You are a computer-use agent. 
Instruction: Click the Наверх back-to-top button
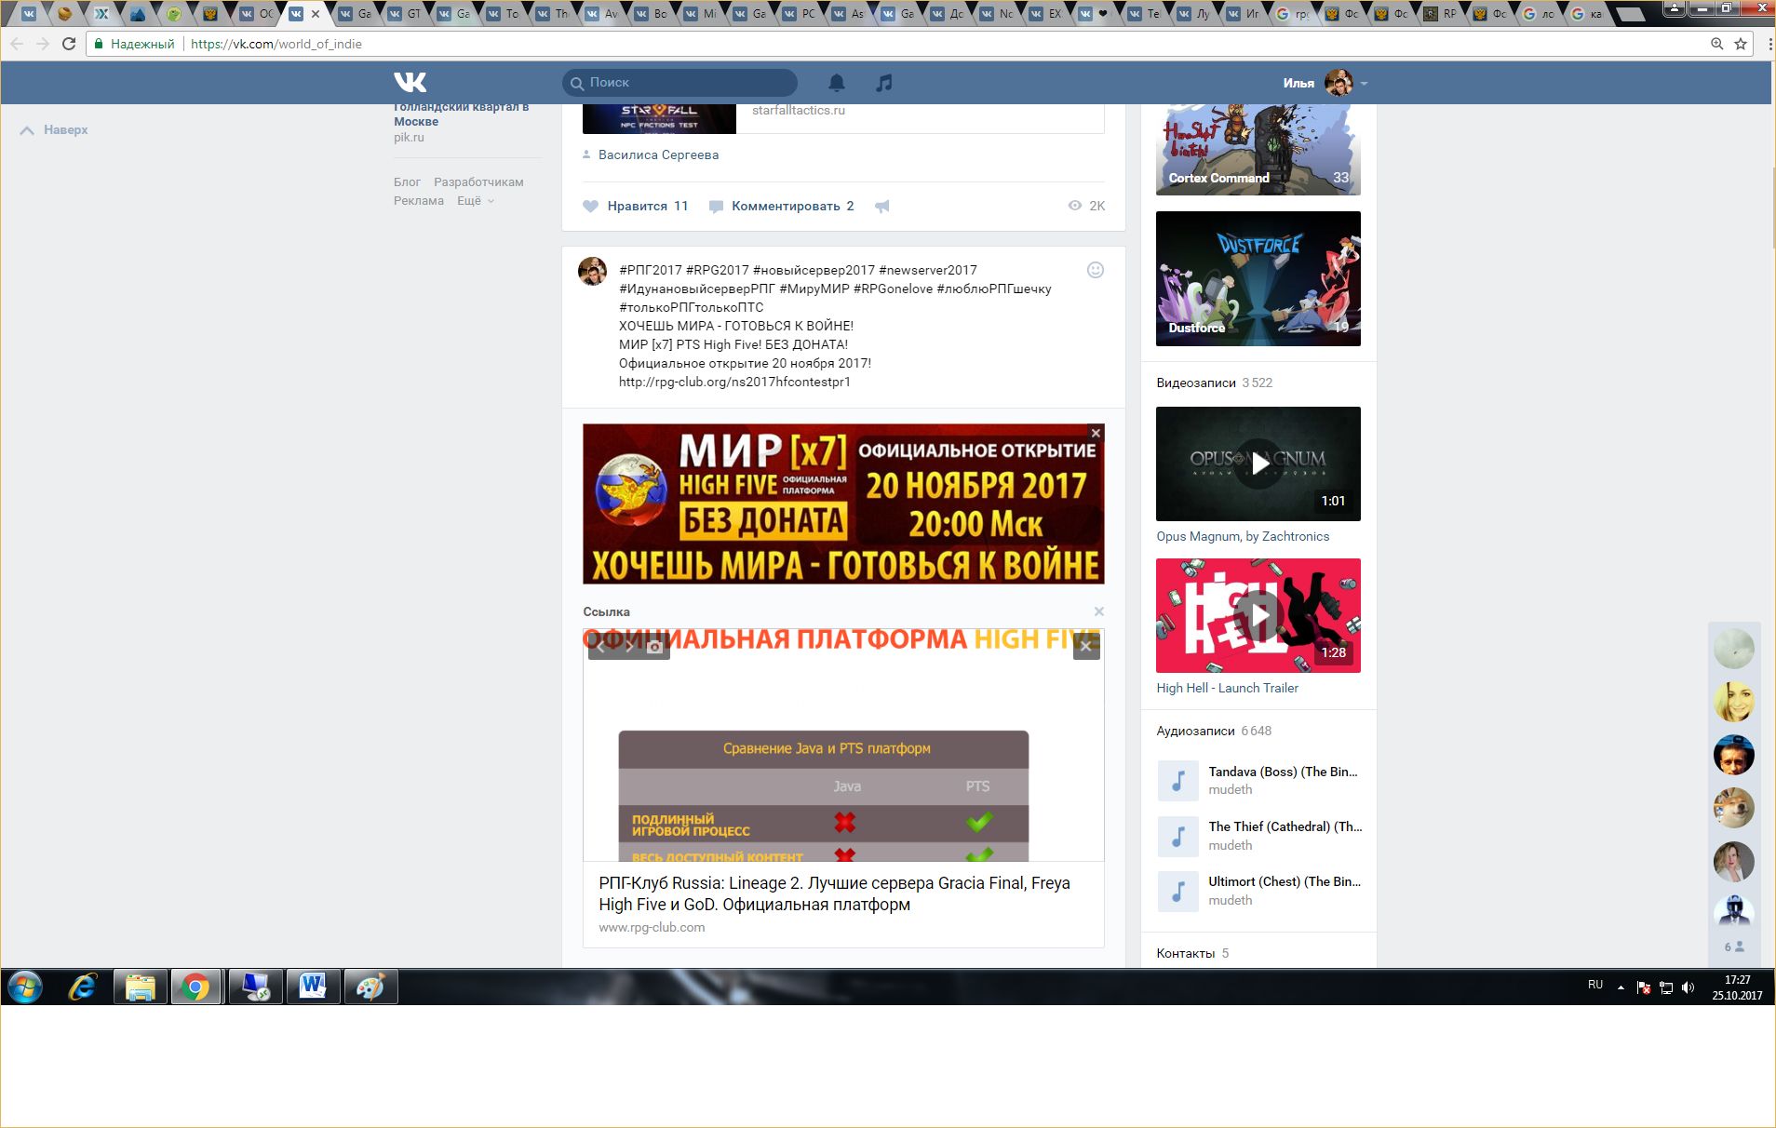click(x=55, y=130)
